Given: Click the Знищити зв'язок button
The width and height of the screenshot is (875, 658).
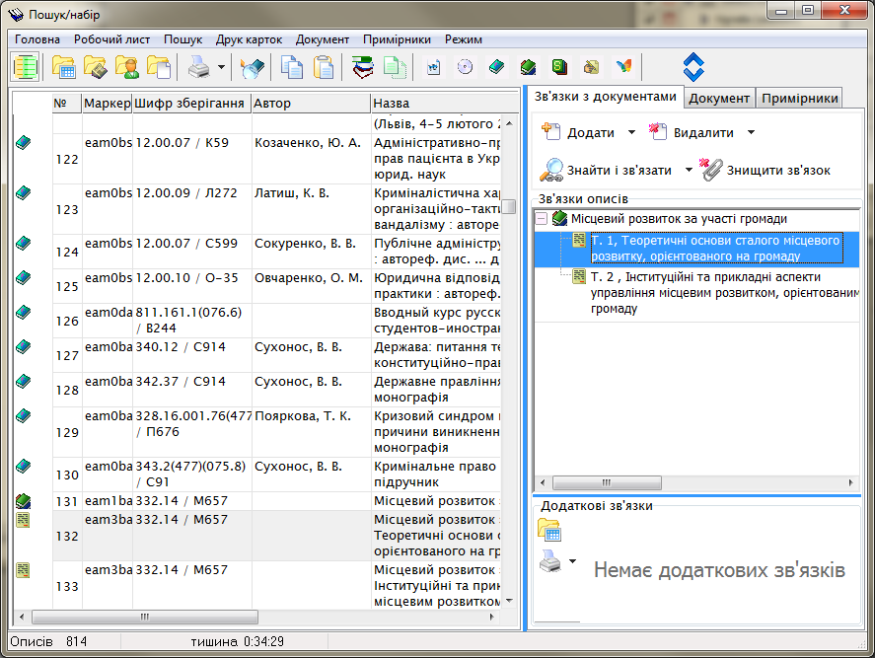Looking at the screenshot, I should 766,170.
